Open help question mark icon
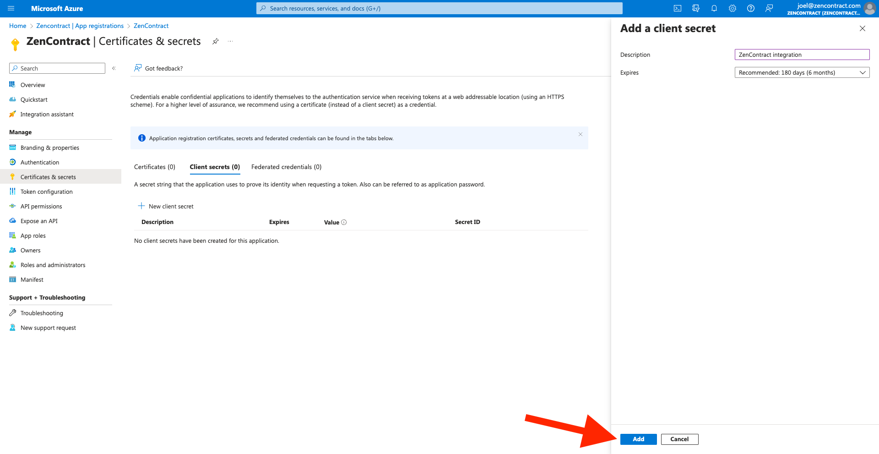Image resolution: width=879 pixels, height=454 pixels. pos(751,8)
